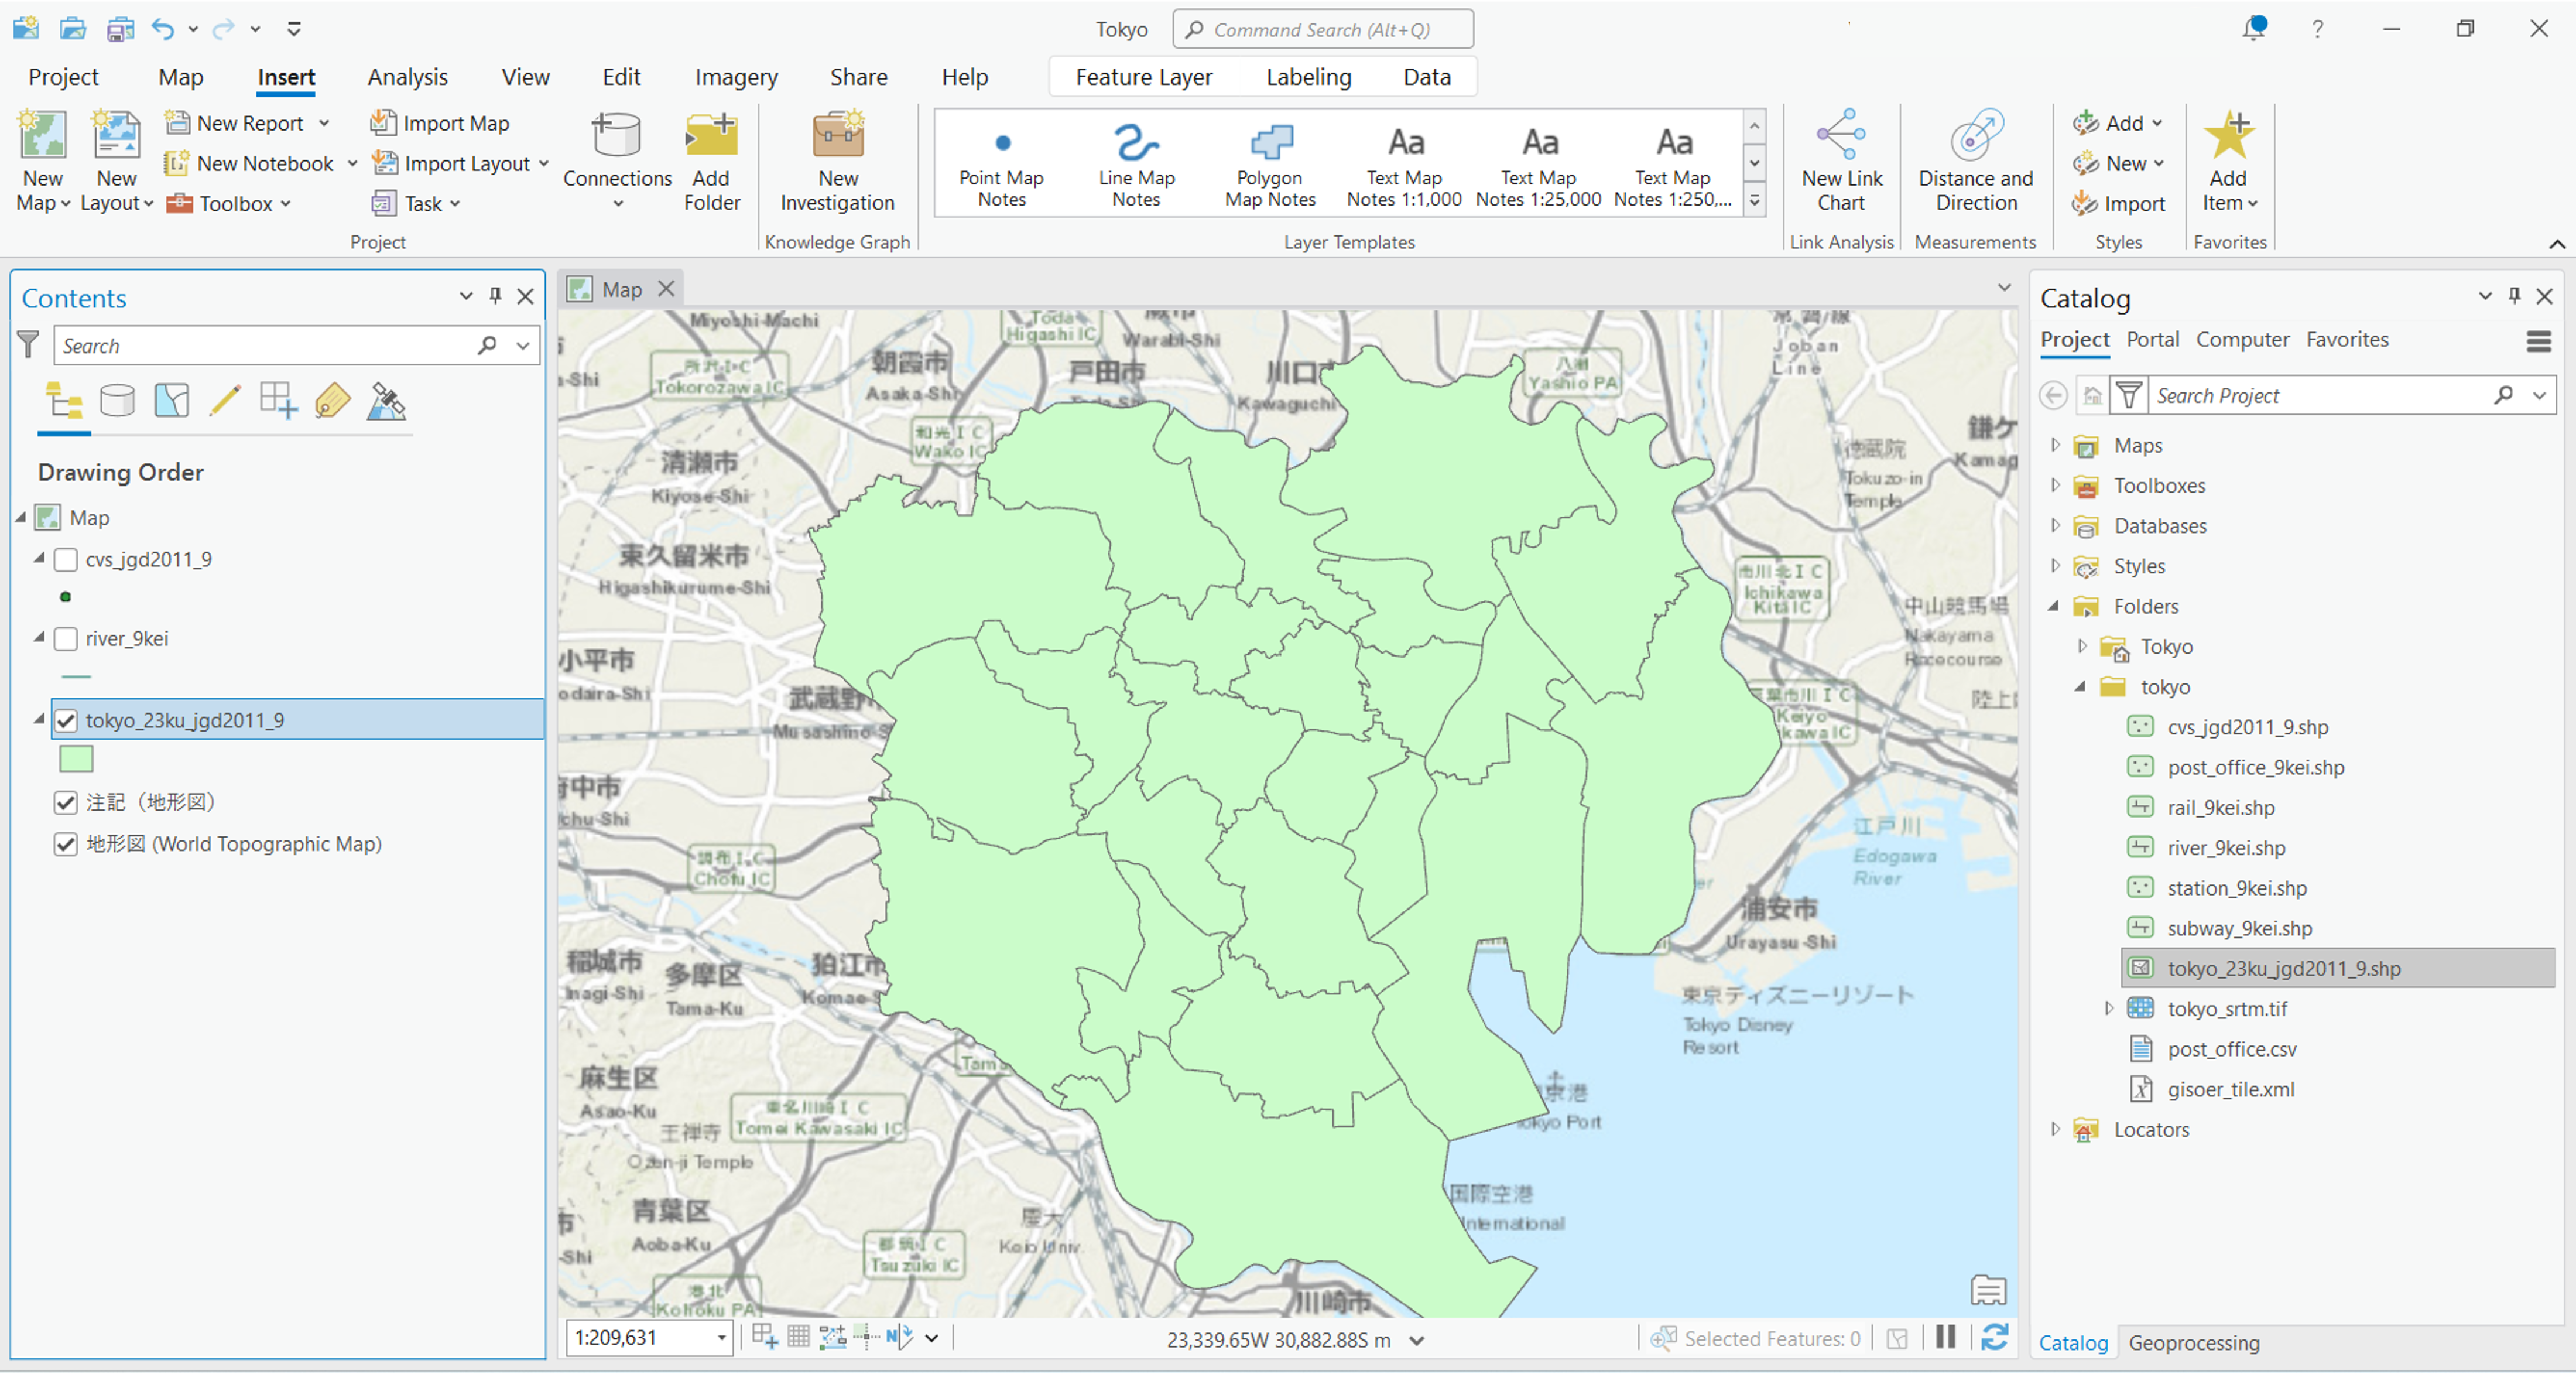Uncheck the World Topographic Map layer
This screenshot has width=2576, height=1374.
pos(66,845)
